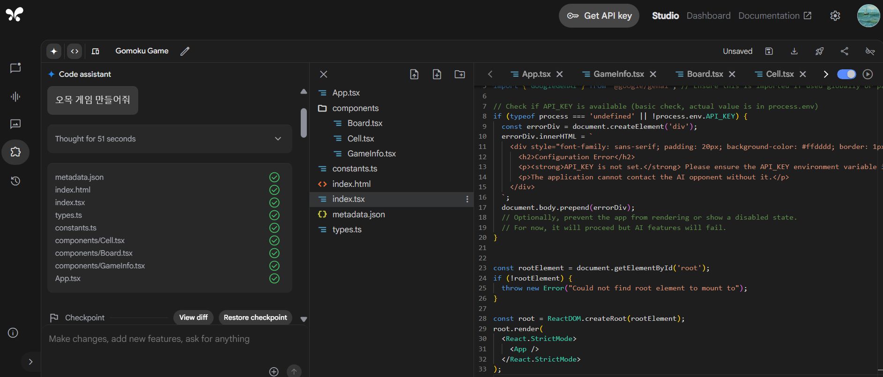
Task: Toggle the blue switch above editor
Action: click(x=846, y=74)
